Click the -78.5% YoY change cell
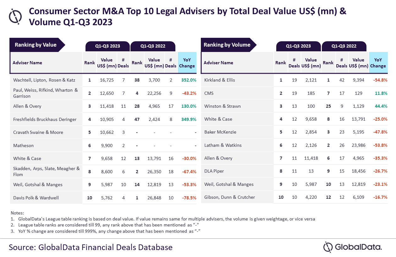The height and width of the screenshot is (257, 396). [x=189, y=198]
